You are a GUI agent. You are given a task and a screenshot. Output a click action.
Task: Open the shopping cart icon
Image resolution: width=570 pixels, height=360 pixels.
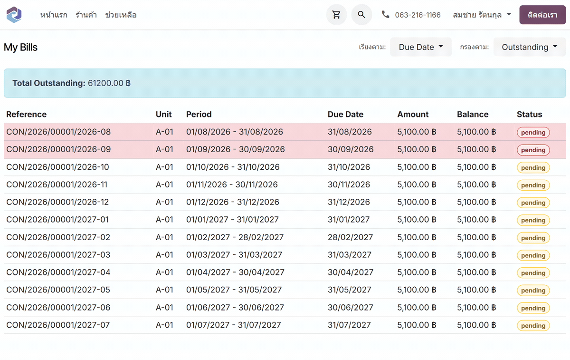[336, 15]
